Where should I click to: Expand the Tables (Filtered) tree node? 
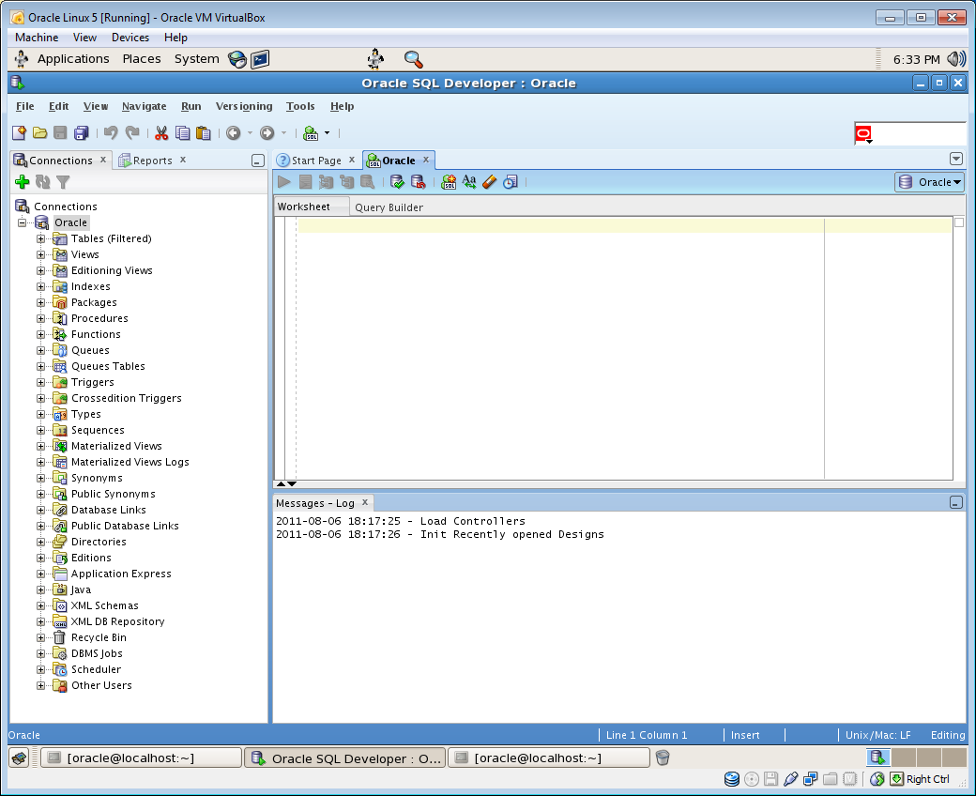pyautogui.click(x=41, y=238)
